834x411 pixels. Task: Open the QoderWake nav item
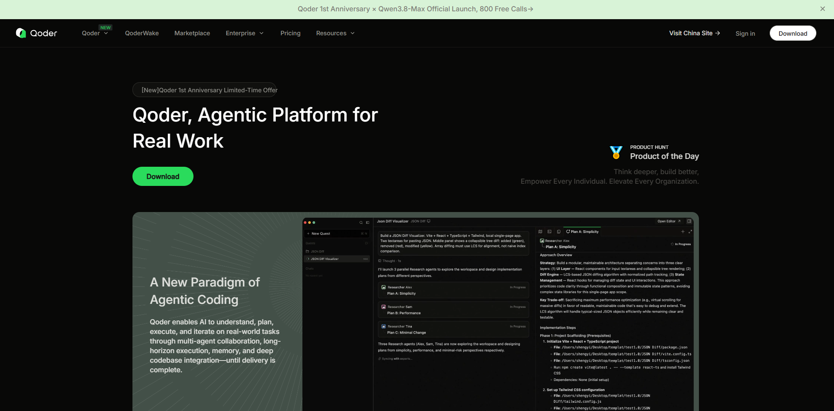point(142,33)
